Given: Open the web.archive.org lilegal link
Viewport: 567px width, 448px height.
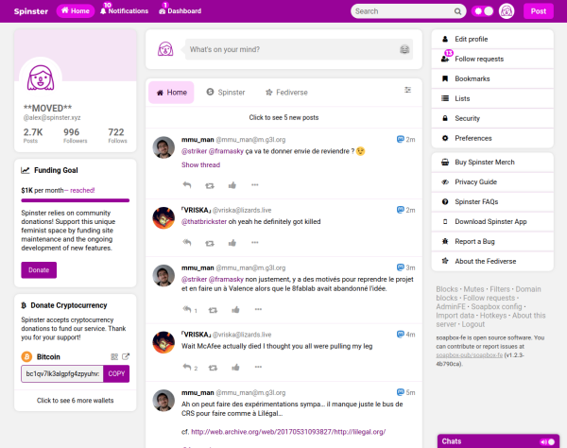Looking at the screenshot, I should coord(288,432).
